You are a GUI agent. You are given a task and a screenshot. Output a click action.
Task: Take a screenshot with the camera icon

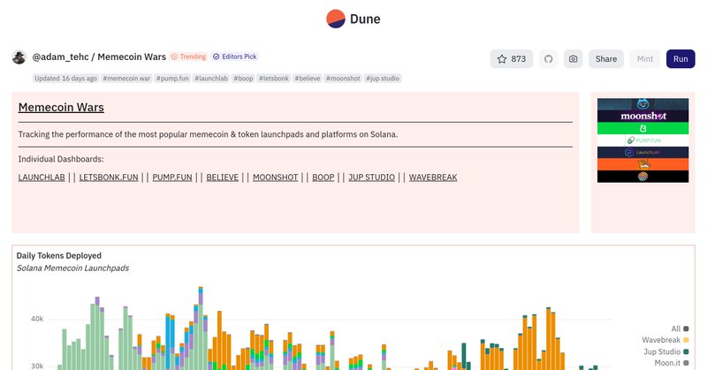pyautogui.click(x=573, y=59)
